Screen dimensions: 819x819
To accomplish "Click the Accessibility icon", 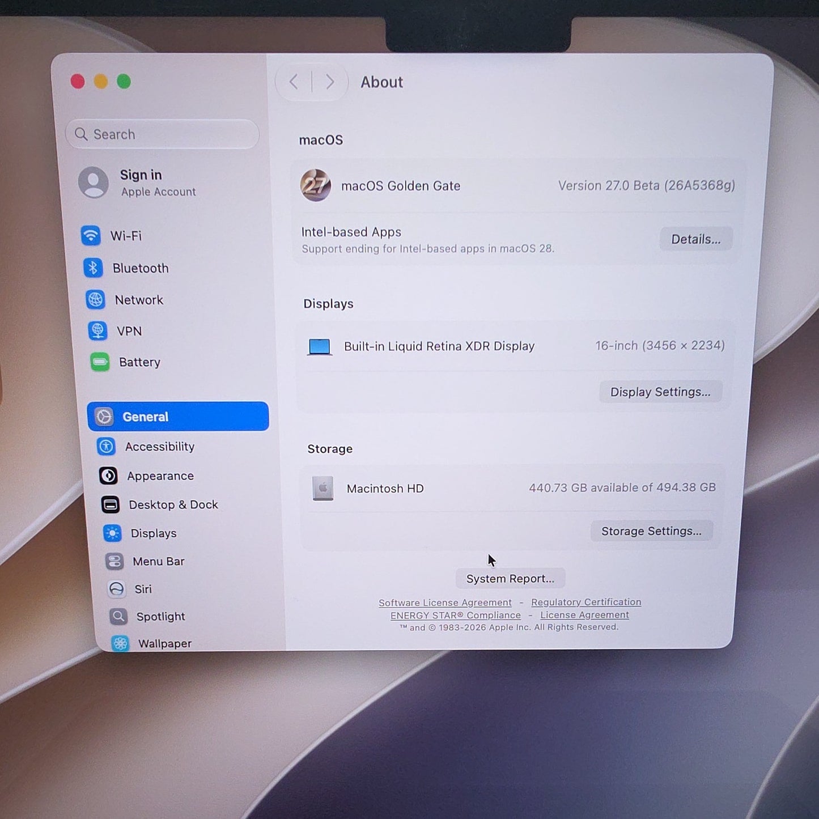I will point(106,447).
